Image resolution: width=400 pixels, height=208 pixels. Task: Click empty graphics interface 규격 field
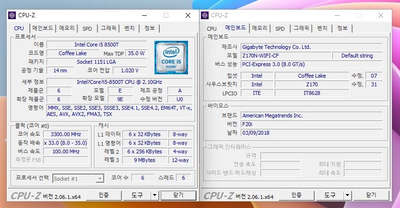pos(321,156)
